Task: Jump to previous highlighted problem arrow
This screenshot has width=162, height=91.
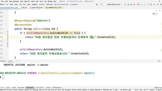Action: click(159, 11)
